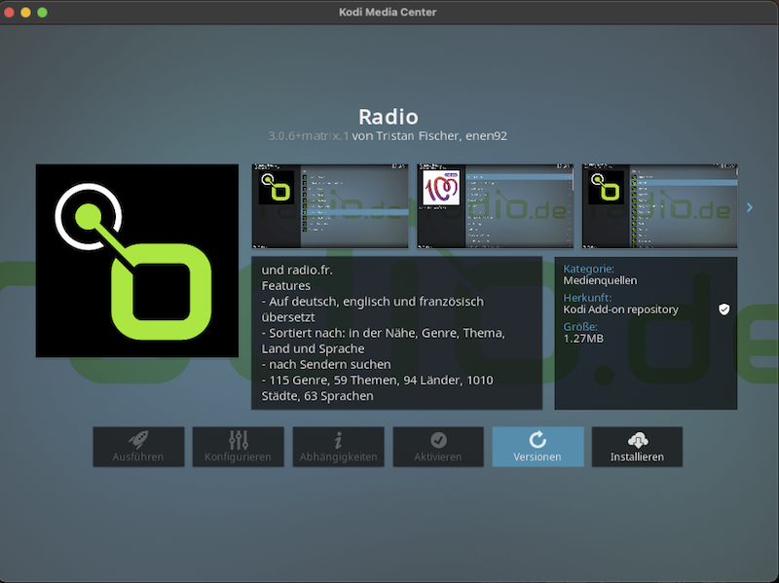Open the third add-on screenshot thumbnail
Viewport: 779px width, 583px height.
(x=659, y=205)
